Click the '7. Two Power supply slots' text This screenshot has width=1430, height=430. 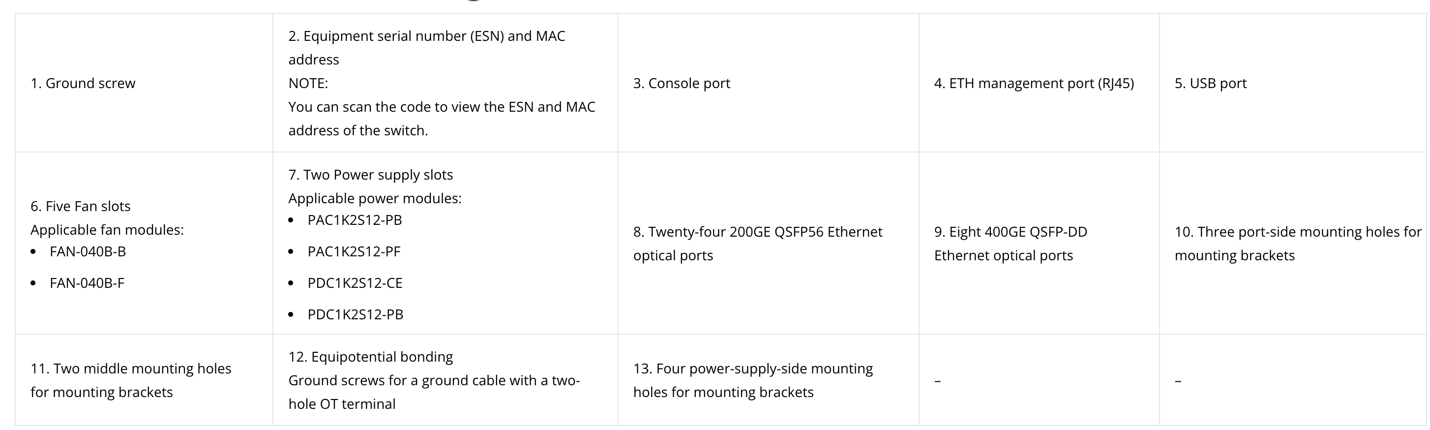pyautogui.click(x=370, y=175)
